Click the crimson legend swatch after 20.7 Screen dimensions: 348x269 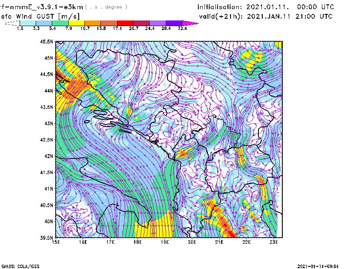click(x=142, y=23)
